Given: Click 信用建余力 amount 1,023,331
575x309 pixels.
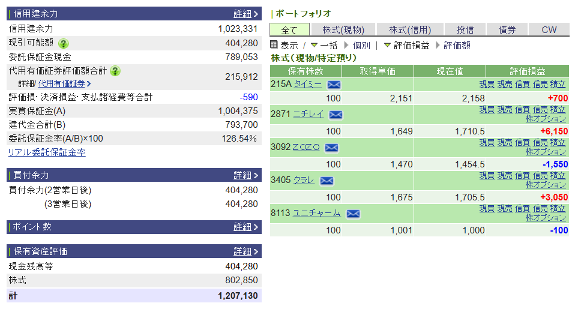Looking at the screenshot, I should click(x=238, y=29).
